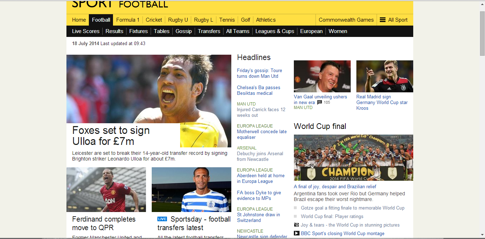Image resolution: width=485 pixels, height=239 pixels.
Task: Select the Athletics tab
Action: click(266, 20)
